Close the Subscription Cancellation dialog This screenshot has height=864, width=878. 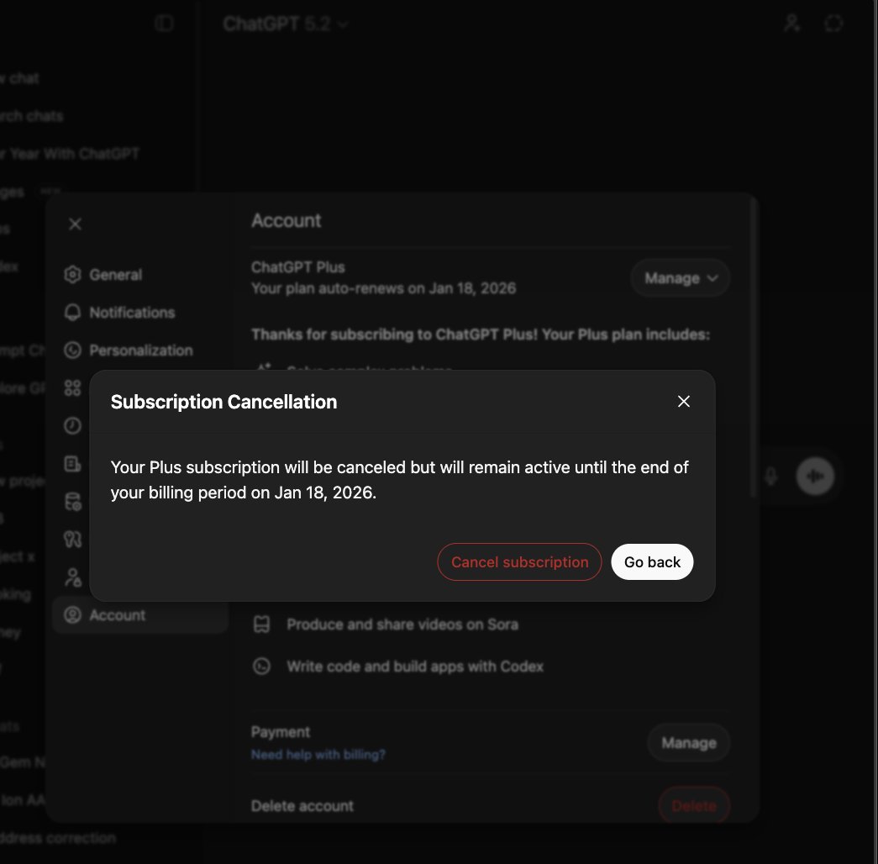pyautogui.click(x=684, y=401)
